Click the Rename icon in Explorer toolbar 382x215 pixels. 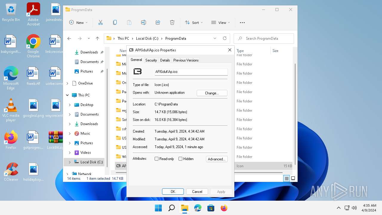point(144,22)
